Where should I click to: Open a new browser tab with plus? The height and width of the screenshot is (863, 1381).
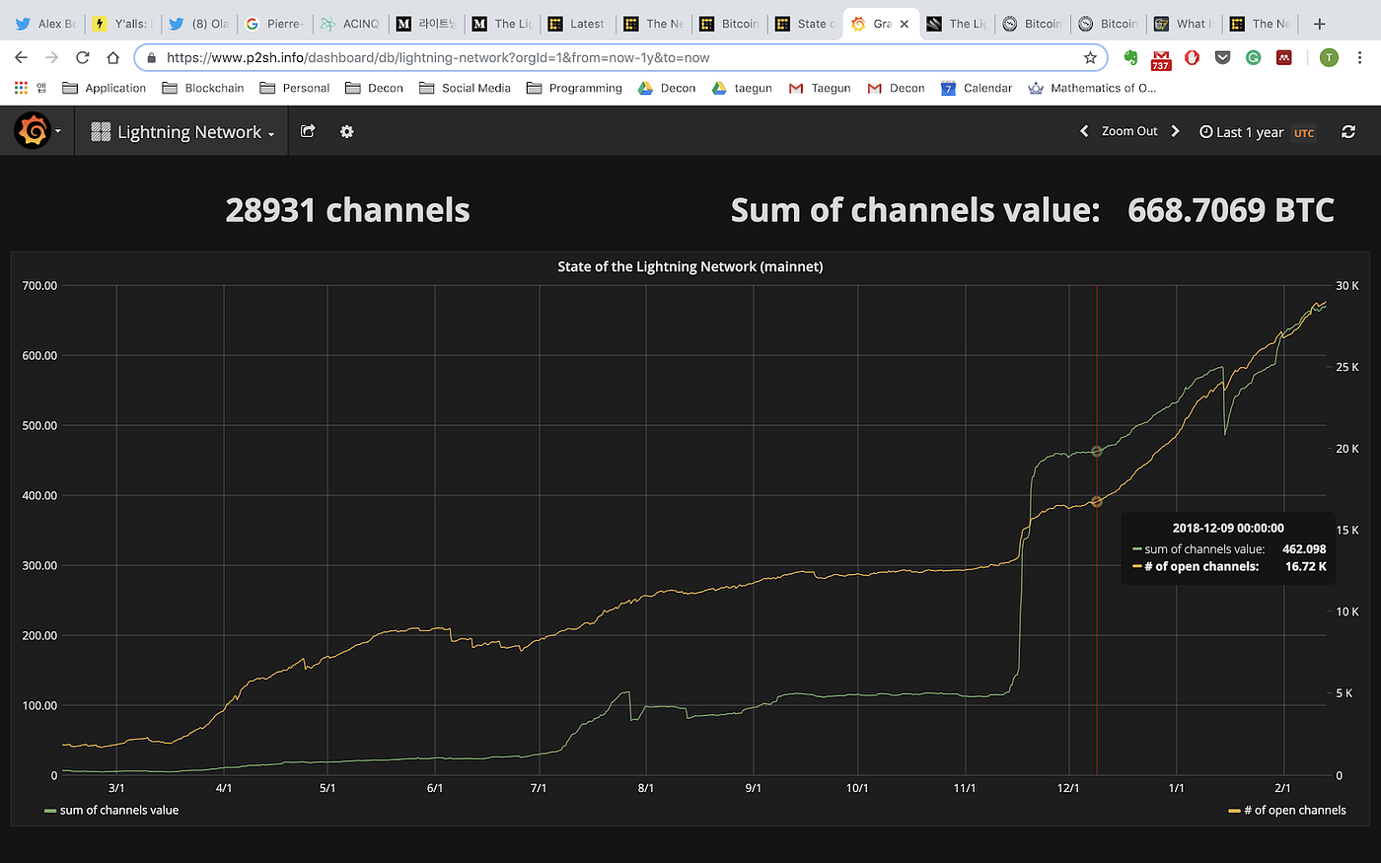pos(1320,23)
